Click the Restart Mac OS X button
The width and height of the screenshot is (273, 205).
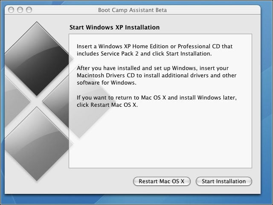pyautogui.click(x=162, y=181)
